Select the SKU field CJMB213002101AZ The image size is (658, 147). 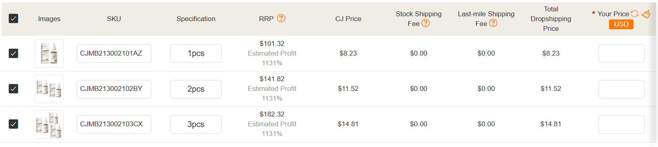coord(114,53)
